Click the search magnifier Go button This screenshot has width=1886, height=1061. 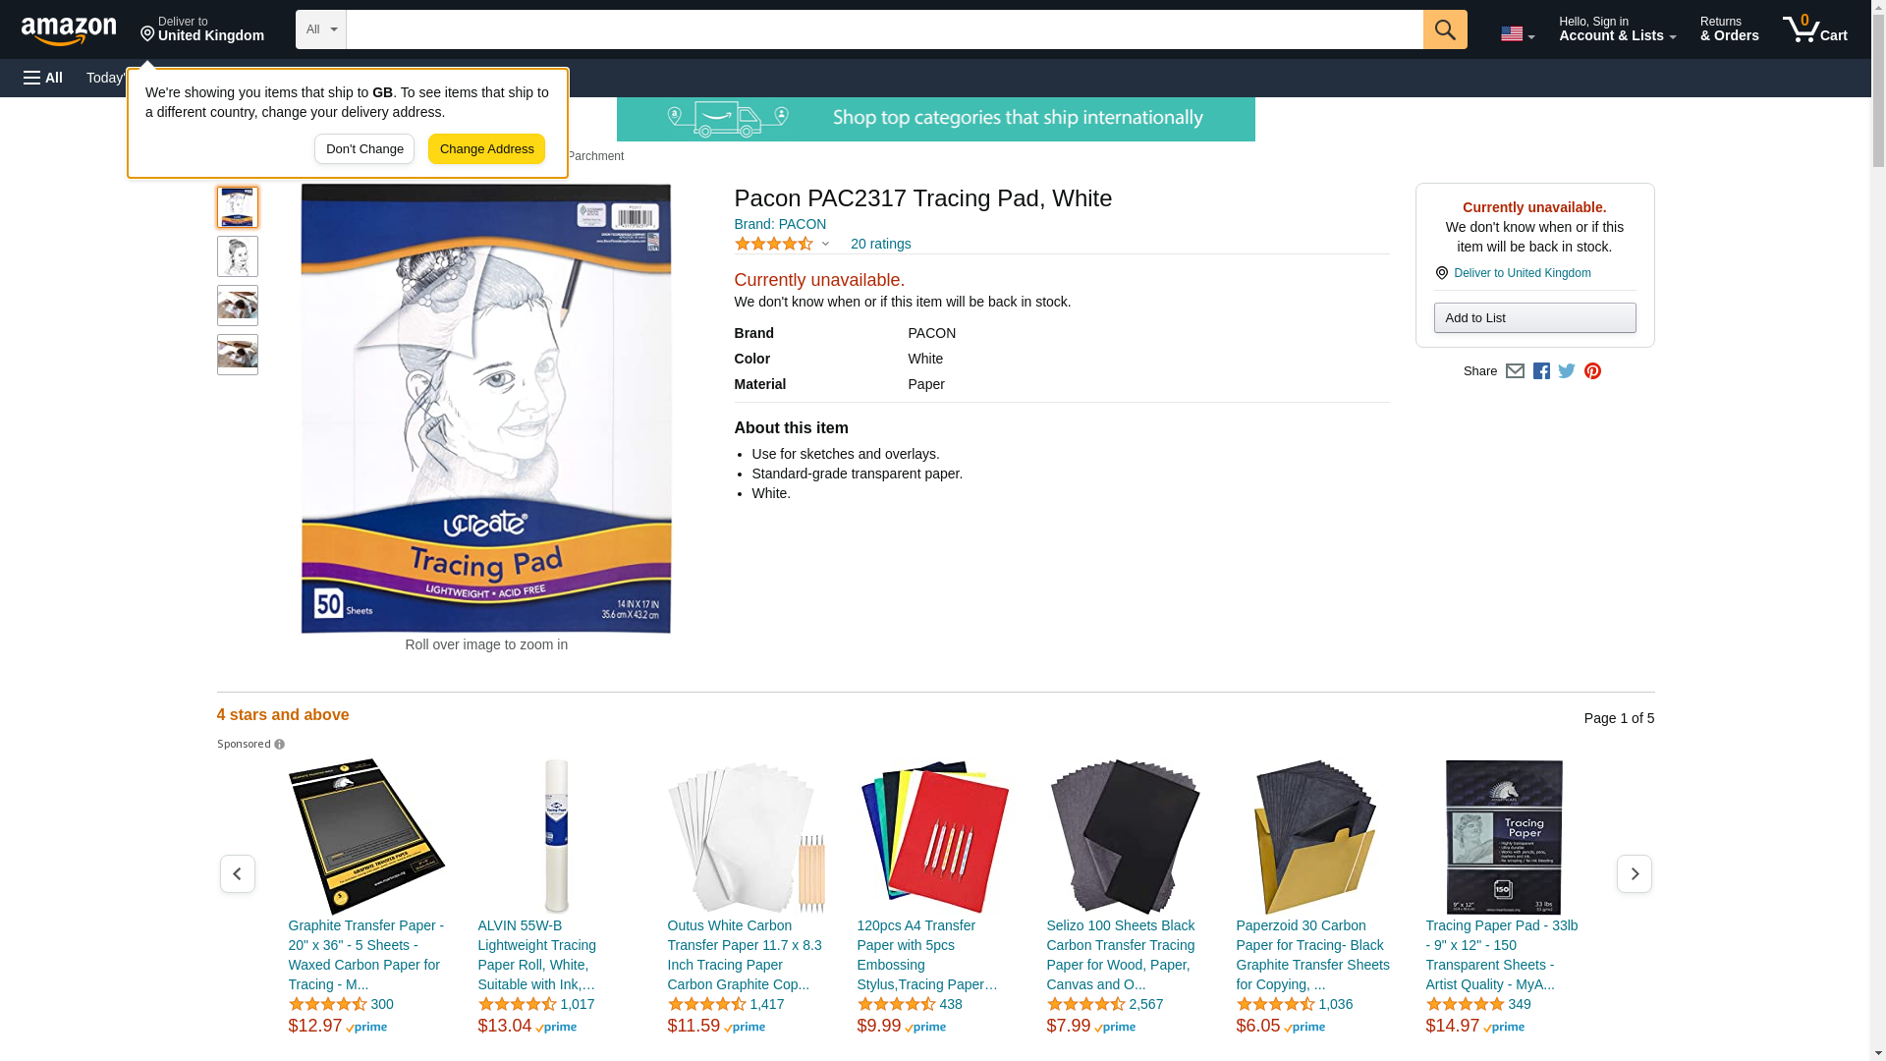(x=1445, y=29)
